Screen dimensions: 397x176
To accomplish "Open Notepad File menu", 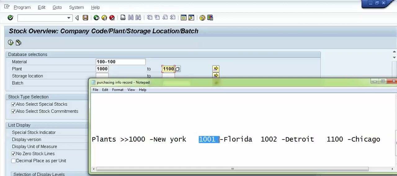I will click(96, 90).
